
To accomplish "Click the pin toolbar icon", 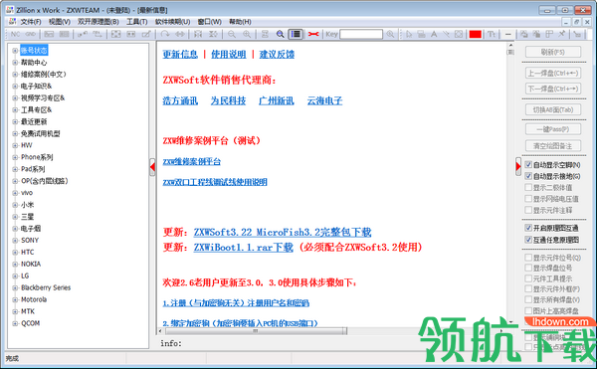I will tap(562, 34).
